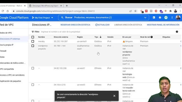This screenshot has height=102, width=182.
Task: Expand the search bar dropdown chevron
Action: [x=145, y=18]
